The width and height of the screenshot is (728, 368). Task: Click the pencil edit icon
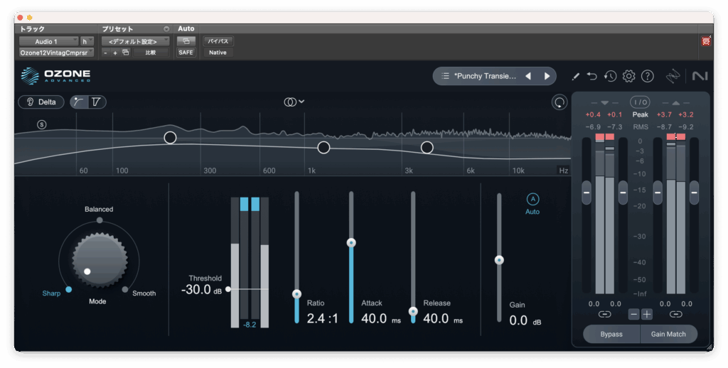click(575, 76)
